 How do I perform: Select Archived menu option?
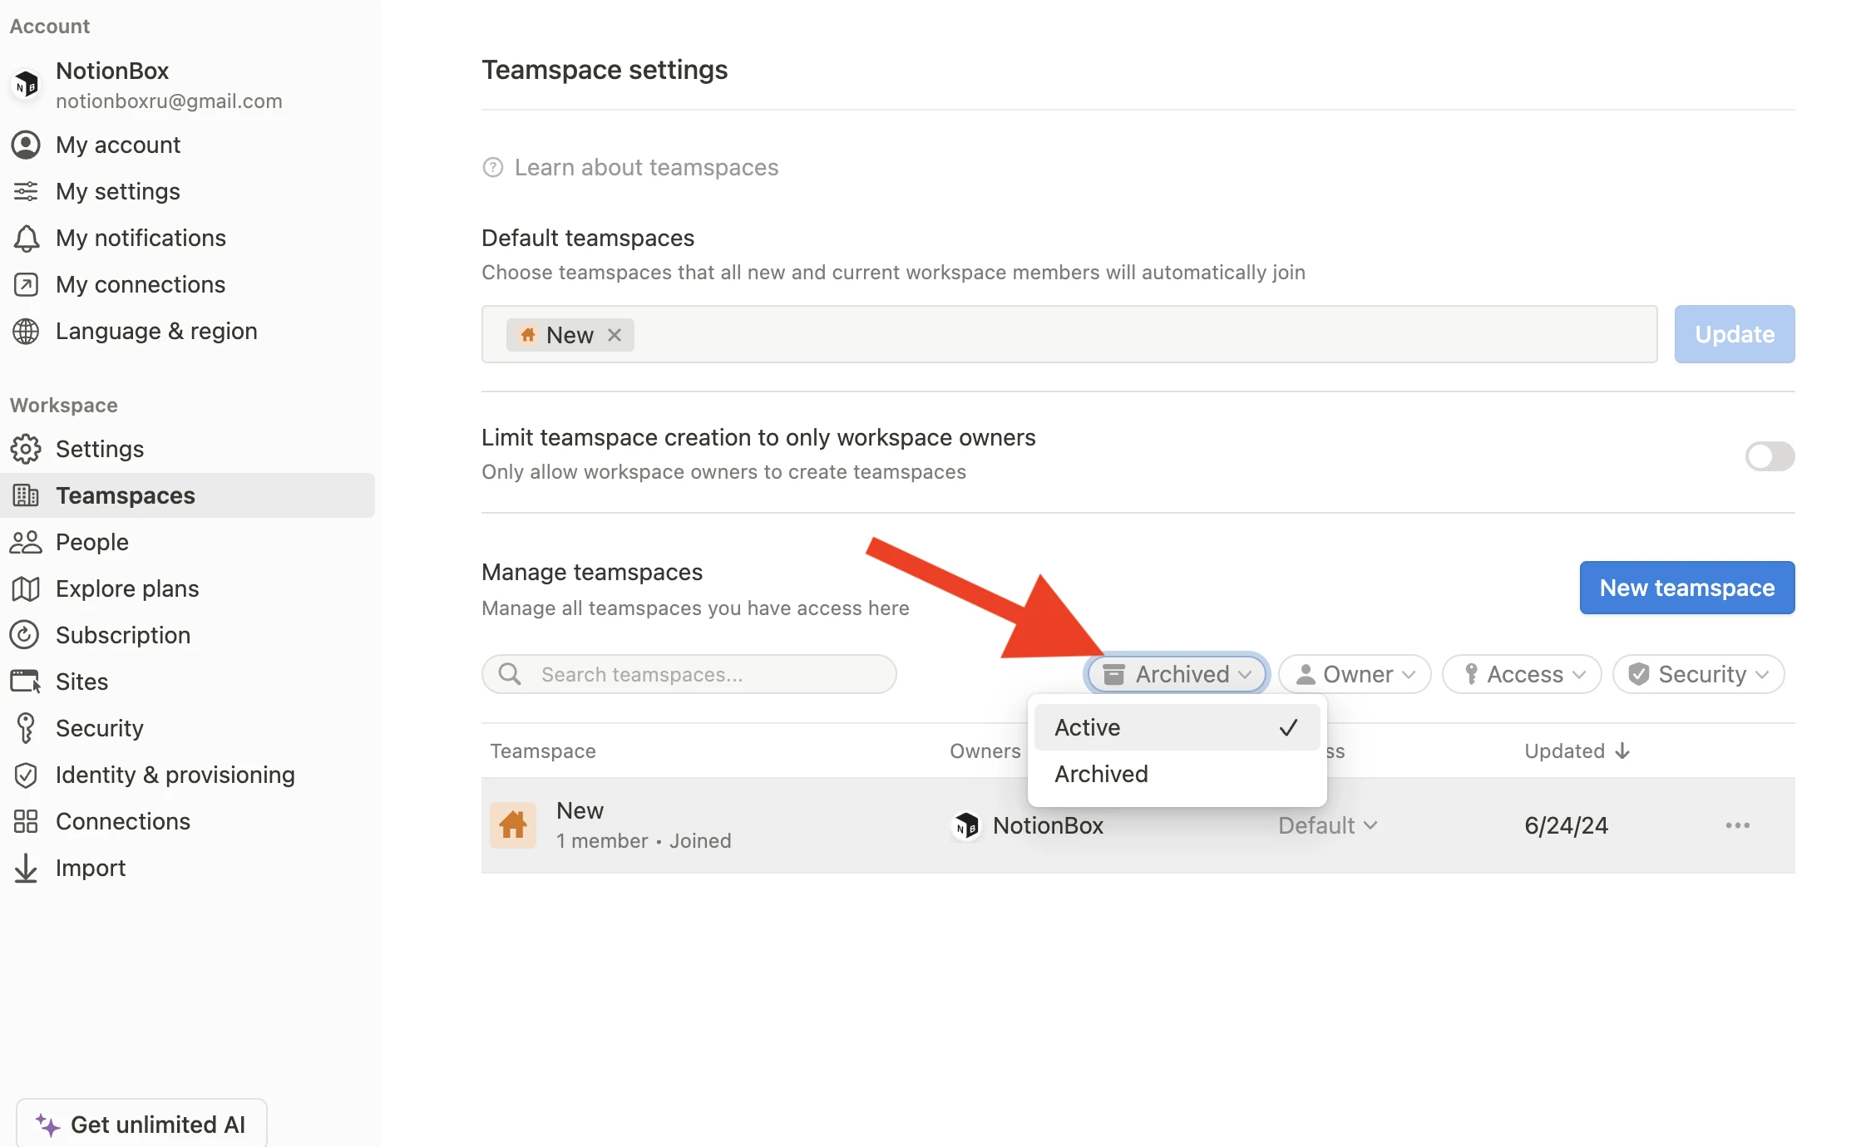(x=1099, y=773)
